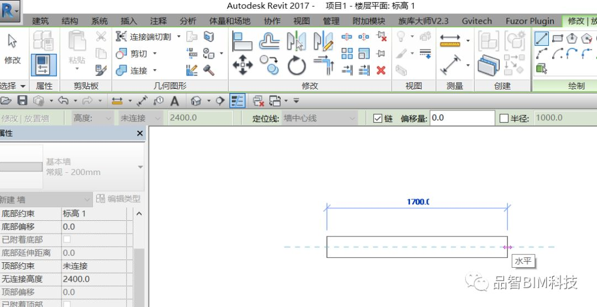Expand the 选择 panel dropdown

(23, 86)
